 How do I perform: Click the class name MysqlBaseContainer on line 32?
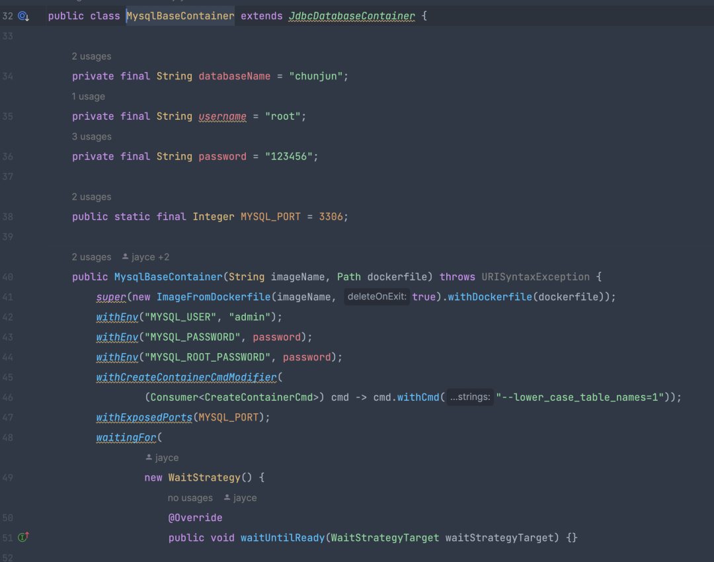[180, 16]
